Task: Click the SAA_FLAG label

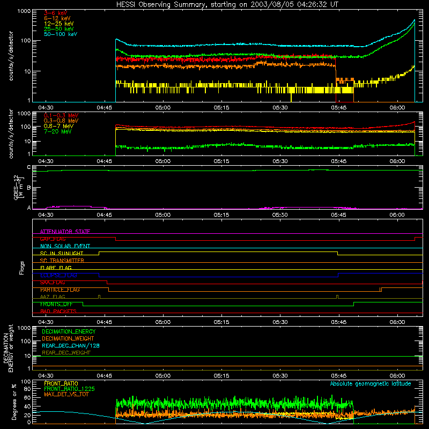Action: (x=53, y=282)
